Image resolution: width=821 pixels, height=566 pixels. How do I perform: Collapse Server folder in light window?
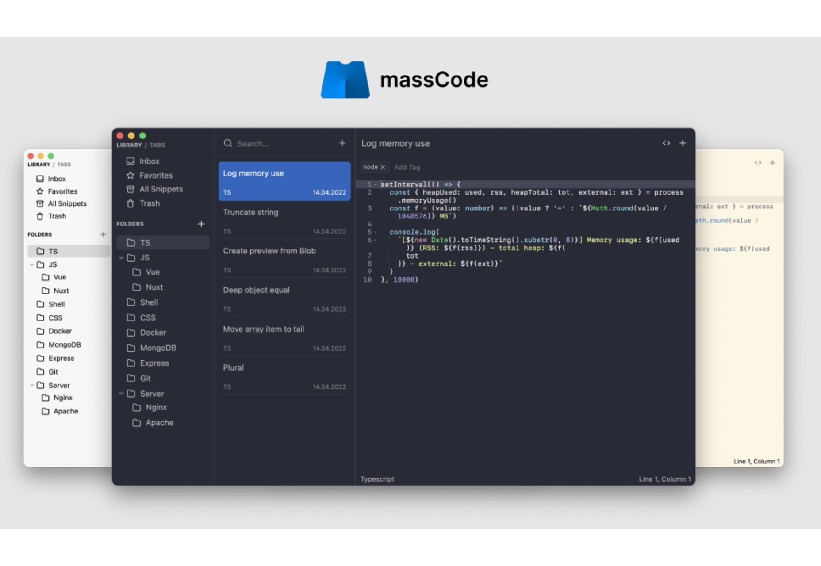click(32, 385)
